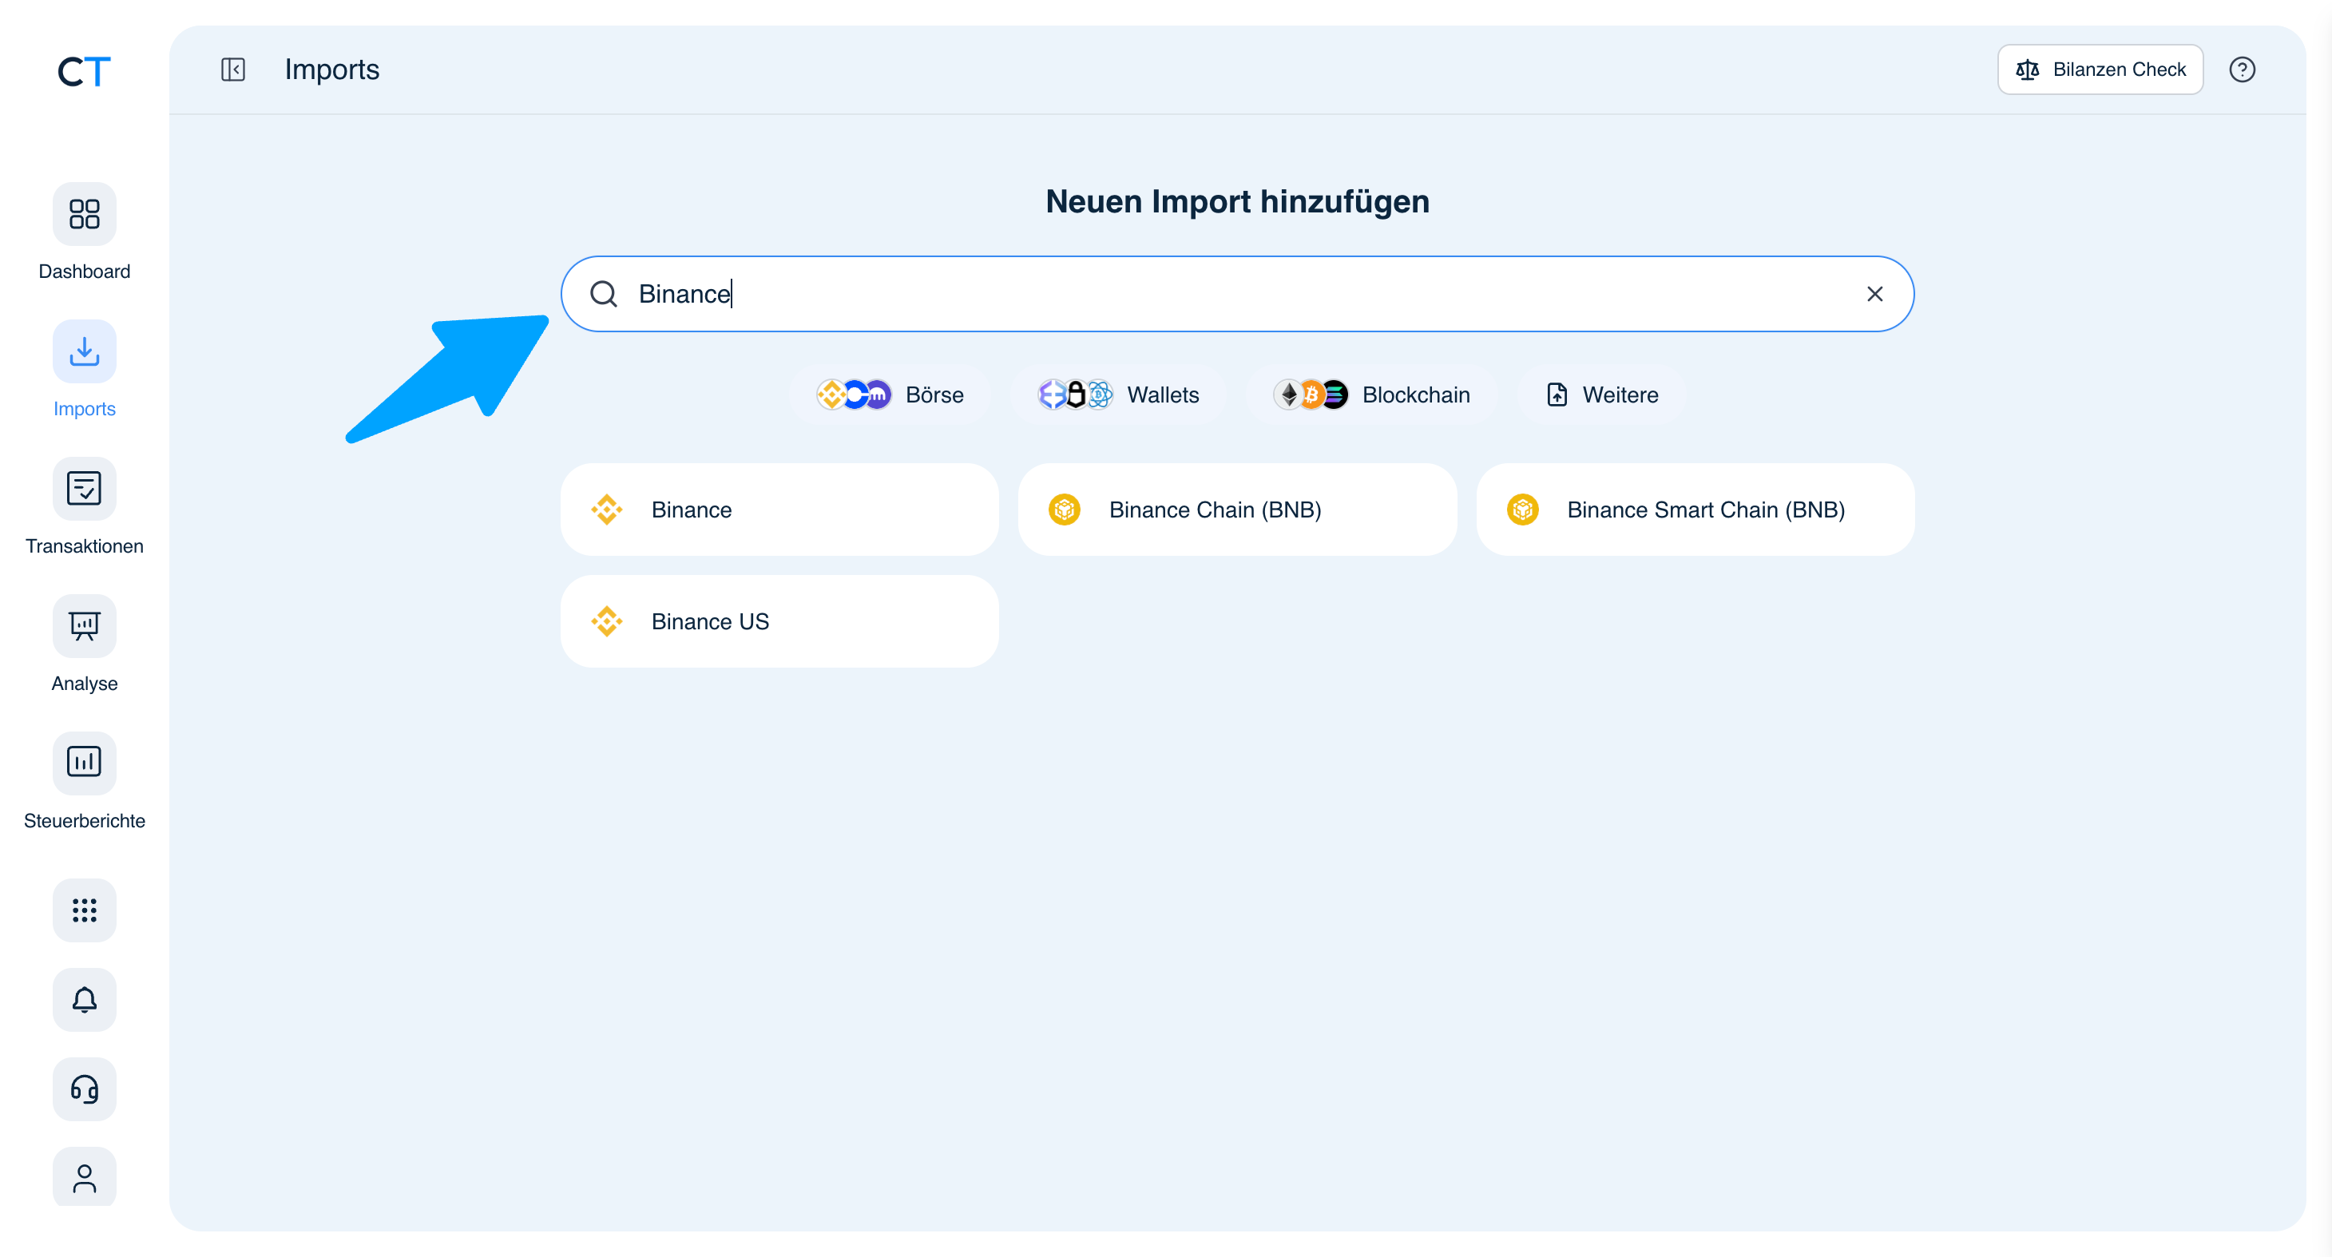Click the Binance logo on Binance card
This screenshot has width=2332, height=1257.
pyautogui.click(x=606, y=510)
